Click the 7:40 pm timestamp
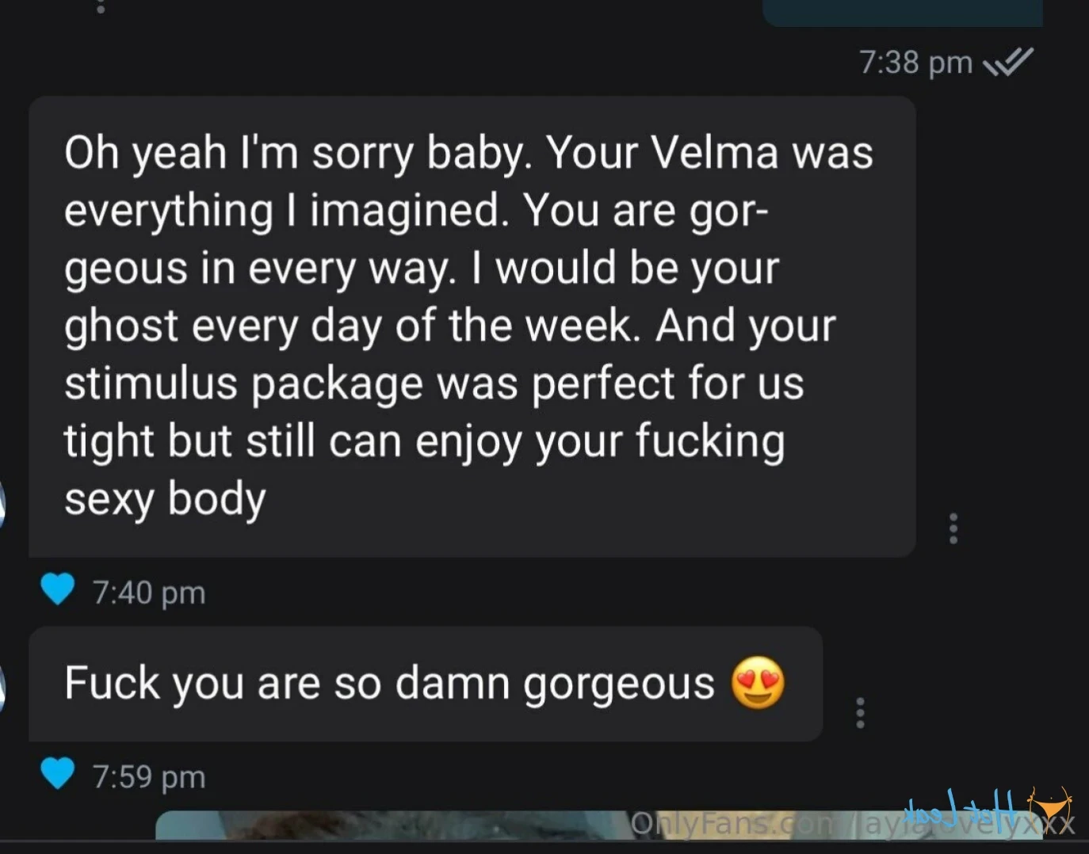 pos(149,593)
